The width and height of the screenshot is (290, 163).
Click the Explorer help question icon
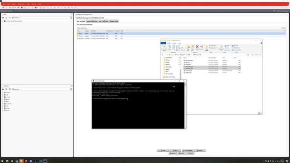pyautogui.click(x=261, y=43)
